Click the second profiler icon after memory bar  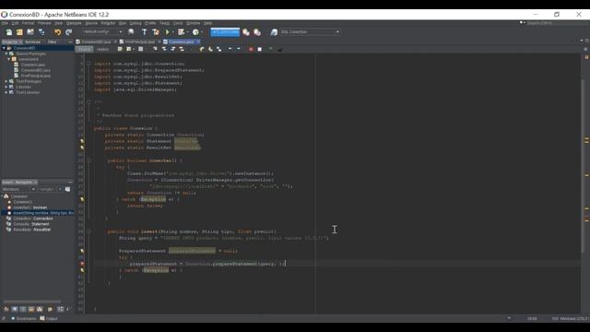[257, 32]
